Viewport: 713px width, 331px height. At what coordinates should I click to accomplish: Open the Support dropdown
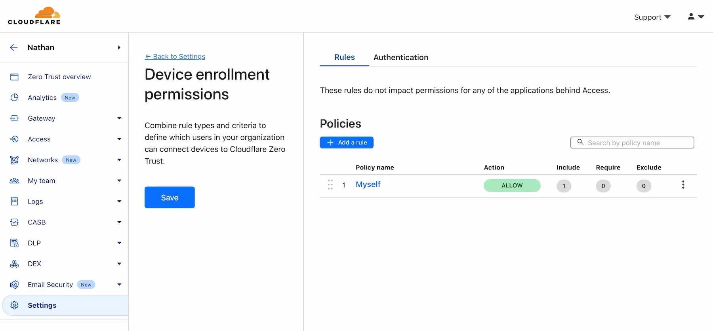click(652, 17)
